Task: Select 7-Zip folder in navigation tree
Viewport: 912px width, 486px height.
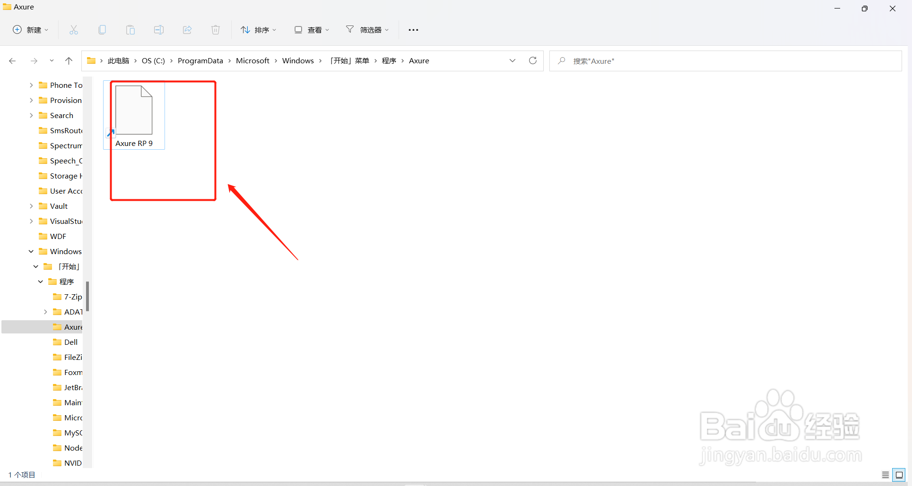Action: click(x=67, y=297)
